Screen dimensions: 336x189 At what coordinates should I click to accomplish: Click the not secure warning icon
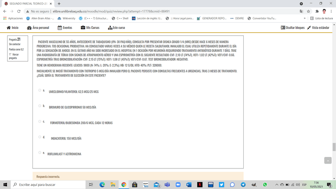[27, 11]
